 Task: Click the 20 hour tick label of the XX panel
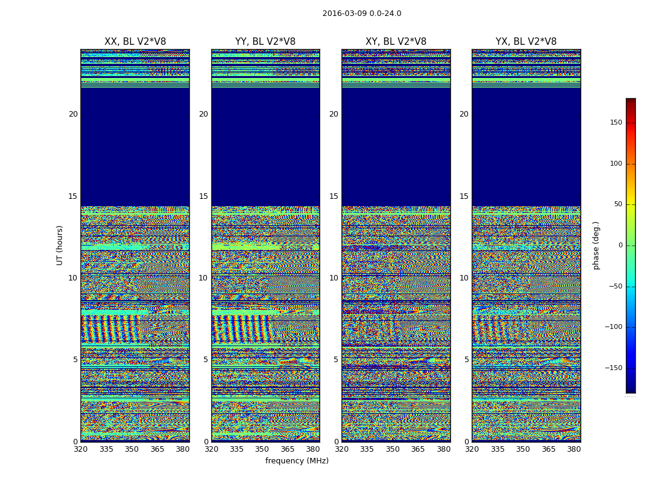click(x=73, y=114)
